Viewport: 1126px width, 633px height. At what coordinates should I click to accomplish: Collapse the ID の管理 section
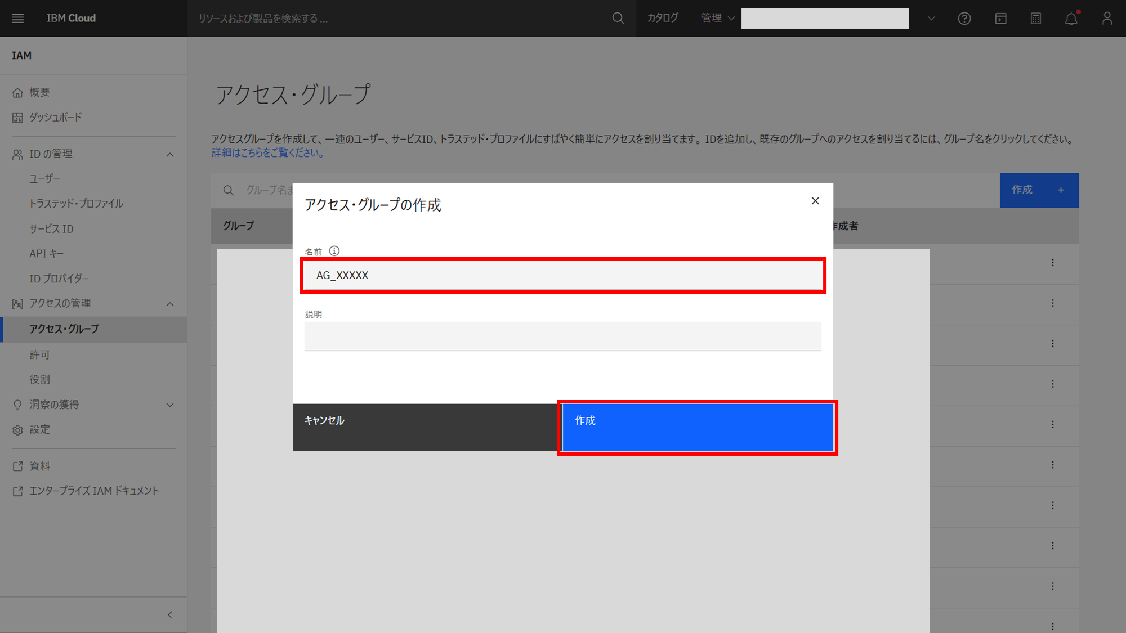(x=170, y=154)
